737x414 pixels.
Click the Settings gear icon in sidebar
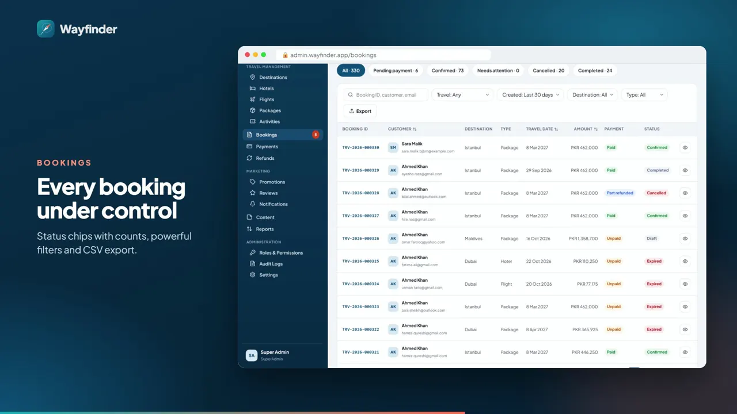pyautogui.click(x=253, y=275)
